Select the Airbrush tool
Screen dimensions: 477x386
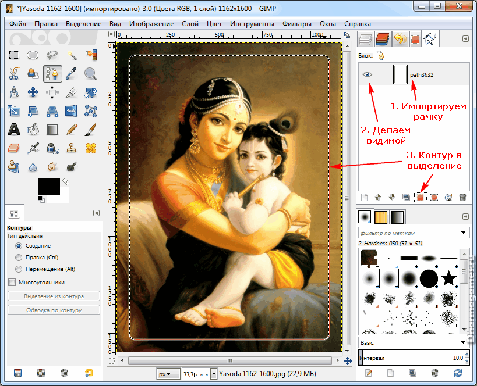click(x=33, y=148)
